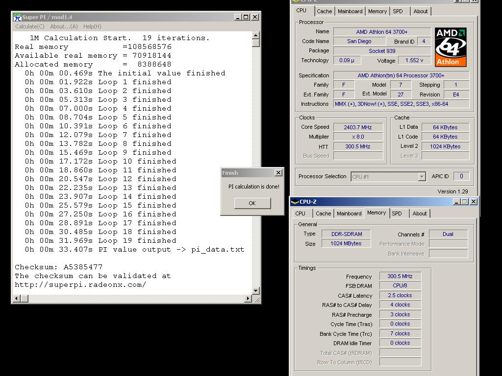502x376 pixels.
Task: Switch to Mainboard tab in lower CPU-Z window
Action: [x=349, y=213]
